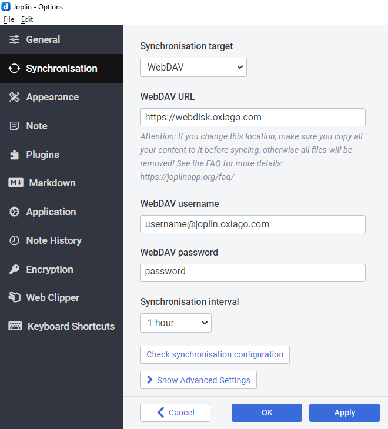Image resolution: width=388 pixels, height=429 pixels.
Task: Switch to the Note settings section
Action: pyautogui.click(x=36, y=126)
